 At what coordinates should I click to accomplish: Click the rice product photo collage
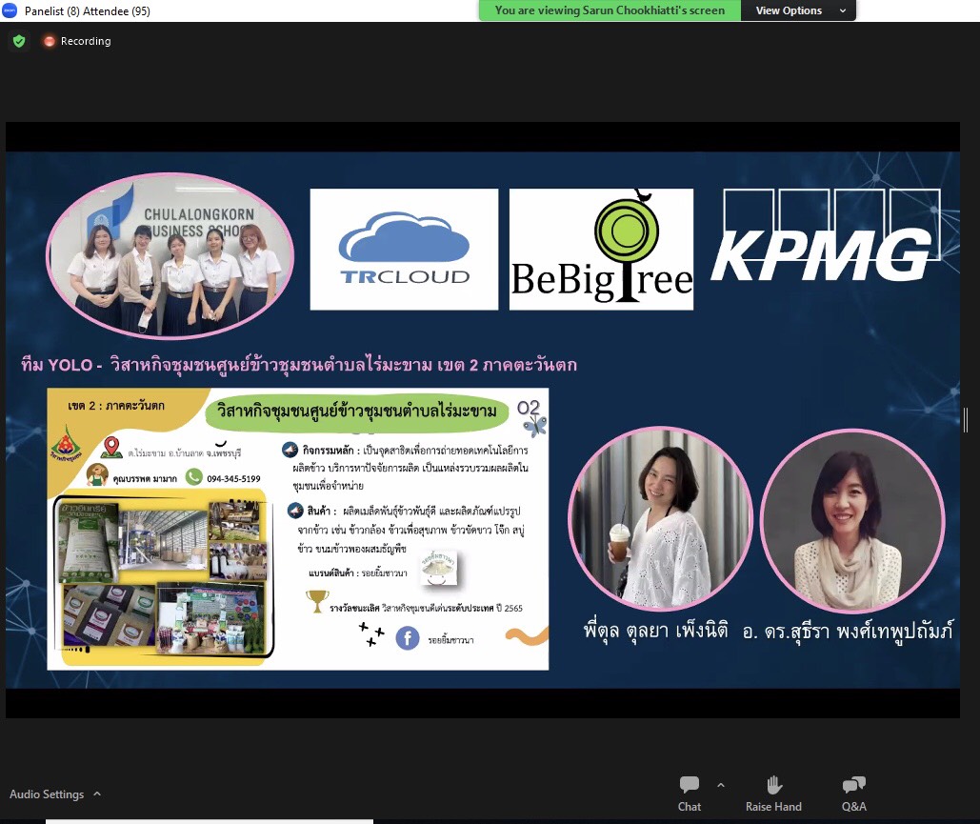pos(164,575)
